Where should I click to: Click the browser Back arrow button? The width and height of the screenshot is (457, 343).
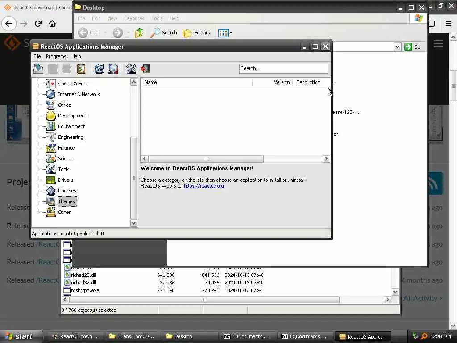click(9, 24)
